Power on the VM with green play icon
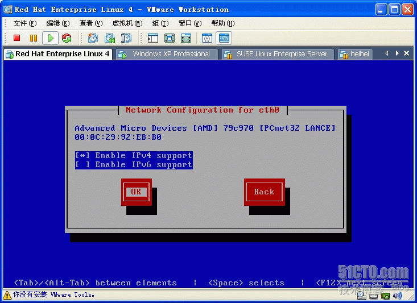 point(51,38)
